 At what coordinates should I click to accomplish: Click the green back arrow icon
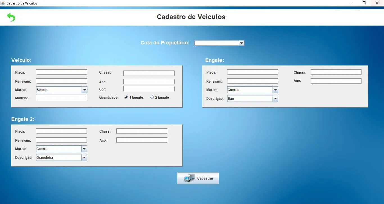click(11, 17)
